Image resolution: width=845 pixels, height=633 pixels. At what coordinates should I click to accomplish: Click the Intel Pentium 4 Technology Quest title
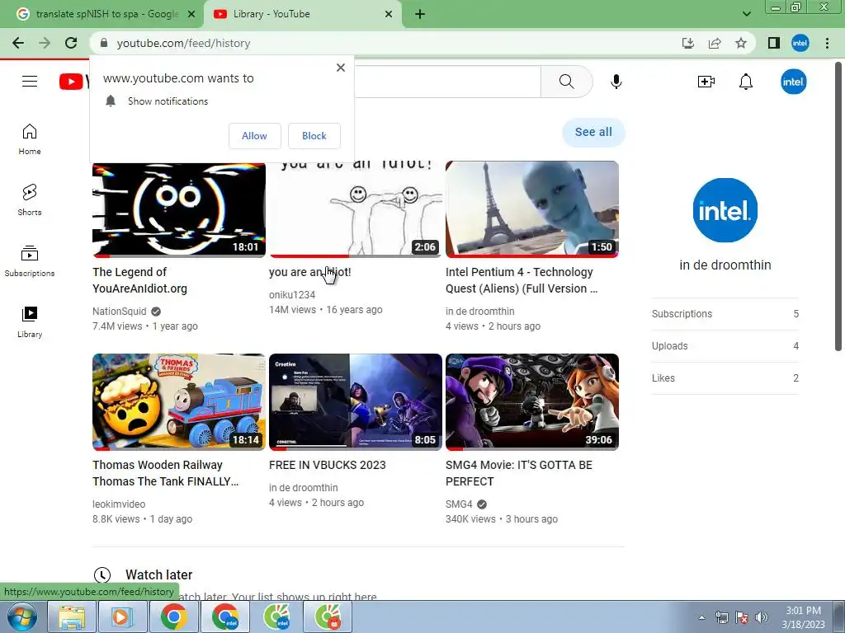522,280
